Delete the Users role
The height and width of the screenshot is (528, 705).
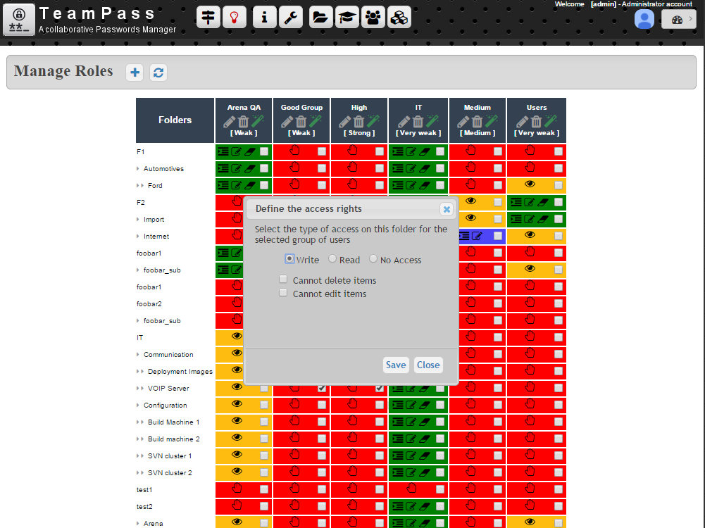click(537, 121)
